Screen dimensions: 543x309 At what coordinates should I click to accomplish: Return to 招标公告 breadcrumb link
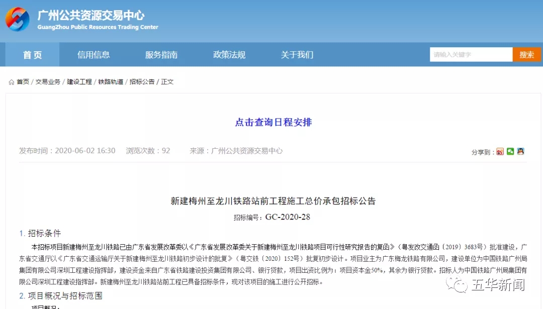[x=142, y=82]
